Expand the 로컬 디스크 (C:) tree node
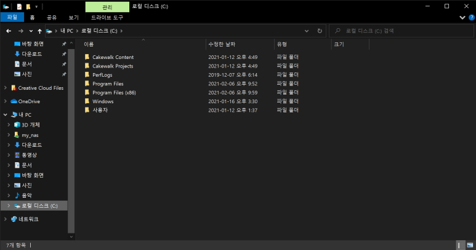This screenshot has width=476, height=250. (x=9, y=206)
